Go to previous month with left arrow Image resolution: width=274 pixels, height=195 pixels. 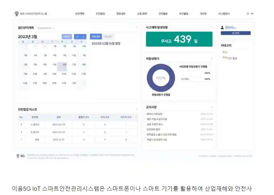tap(77, 36)
